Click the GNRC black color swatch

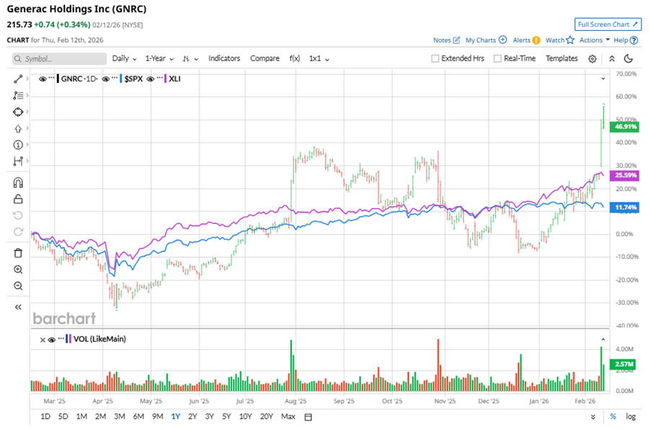pos(58,79)
